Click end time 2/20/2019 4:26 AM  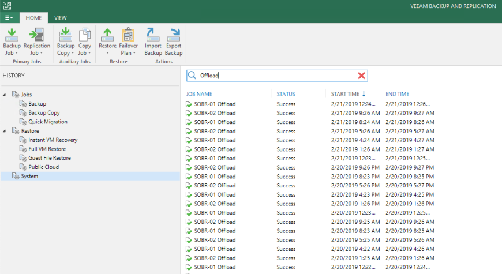coord(410,249)
